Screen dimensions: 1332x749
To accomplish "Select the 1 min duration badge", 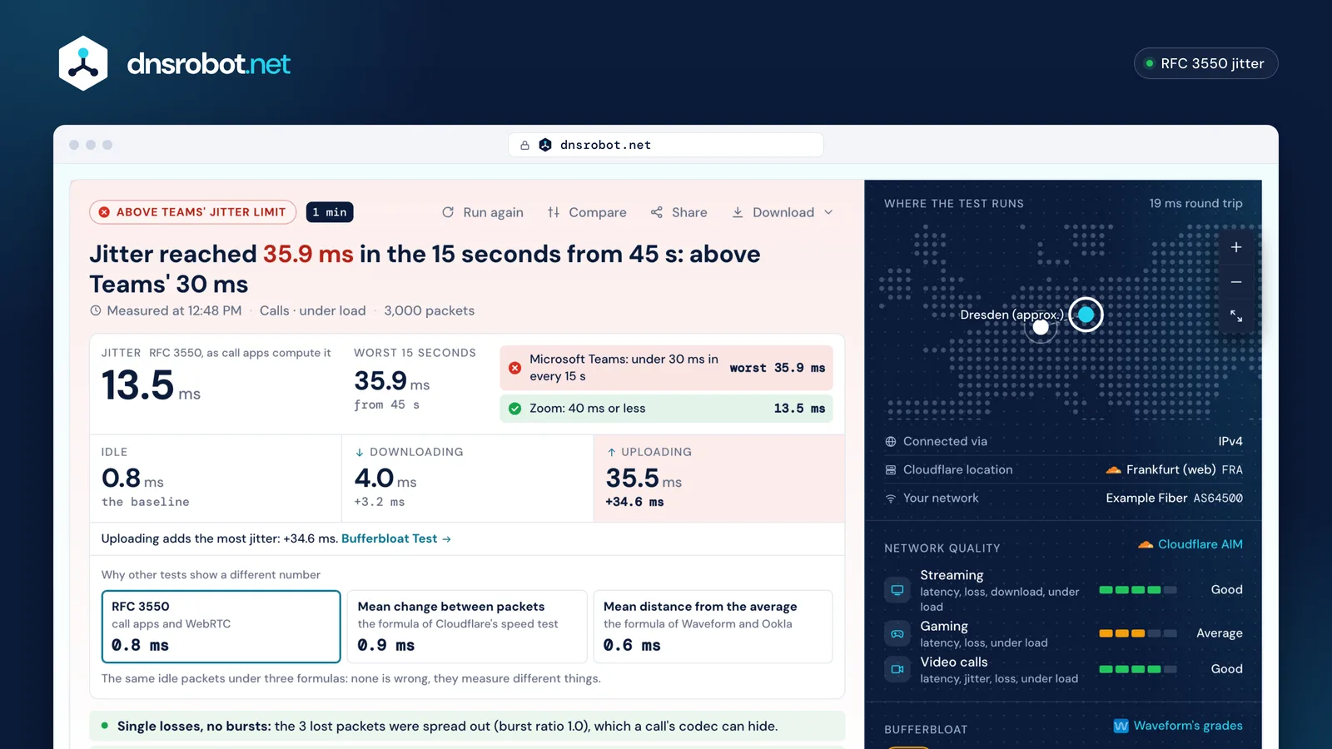I will (330, 212).
